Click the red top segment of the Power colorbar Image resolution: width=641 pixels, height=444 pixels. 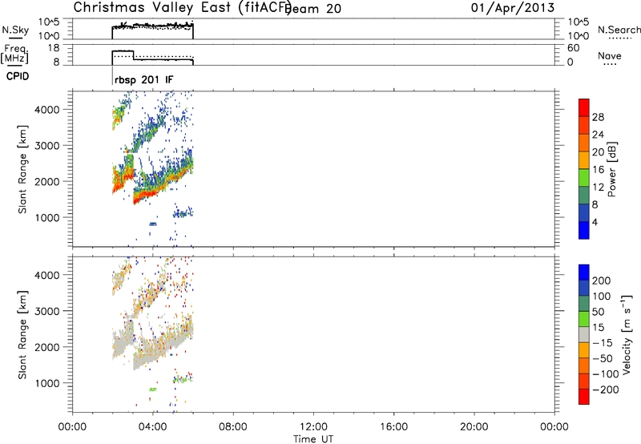coord(584,107)
